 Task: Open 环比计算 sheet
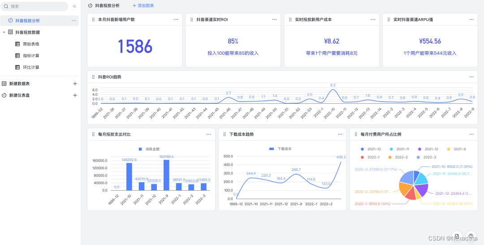pyautogui.click(x=31, y=67)
